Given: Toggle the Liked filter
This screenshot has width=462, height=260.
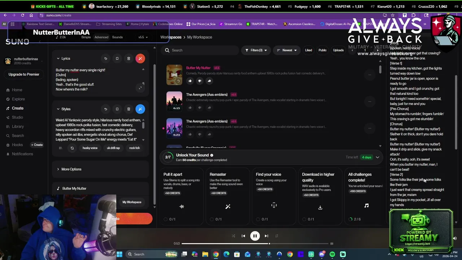Looking at the screenshot, I should tap(308, 50).
